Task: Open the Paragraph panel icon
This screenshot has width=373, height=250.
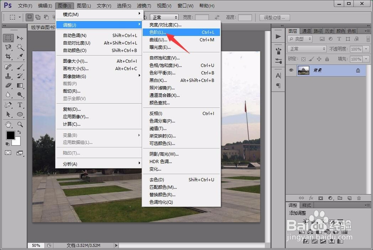Action: (278, 85)
